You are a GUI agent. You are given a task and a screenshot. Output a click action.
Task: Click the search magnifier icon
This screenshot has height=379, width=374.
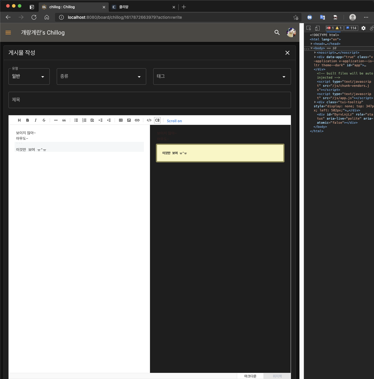[277, 33]
